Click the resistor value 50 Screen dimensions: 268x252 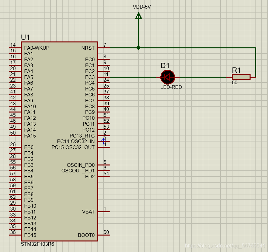pos(235,83)
